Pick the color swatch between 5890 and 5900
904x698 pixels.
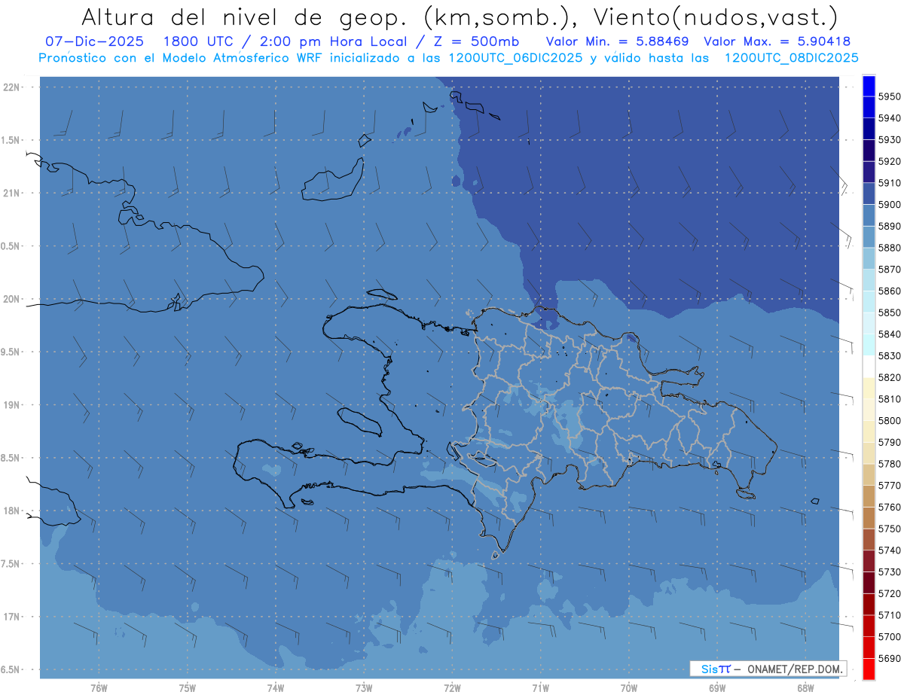[869, 215]
